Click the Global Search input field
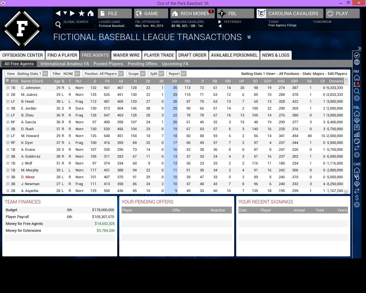The width and height of the screenshot is (366, 293). point(79,27)
